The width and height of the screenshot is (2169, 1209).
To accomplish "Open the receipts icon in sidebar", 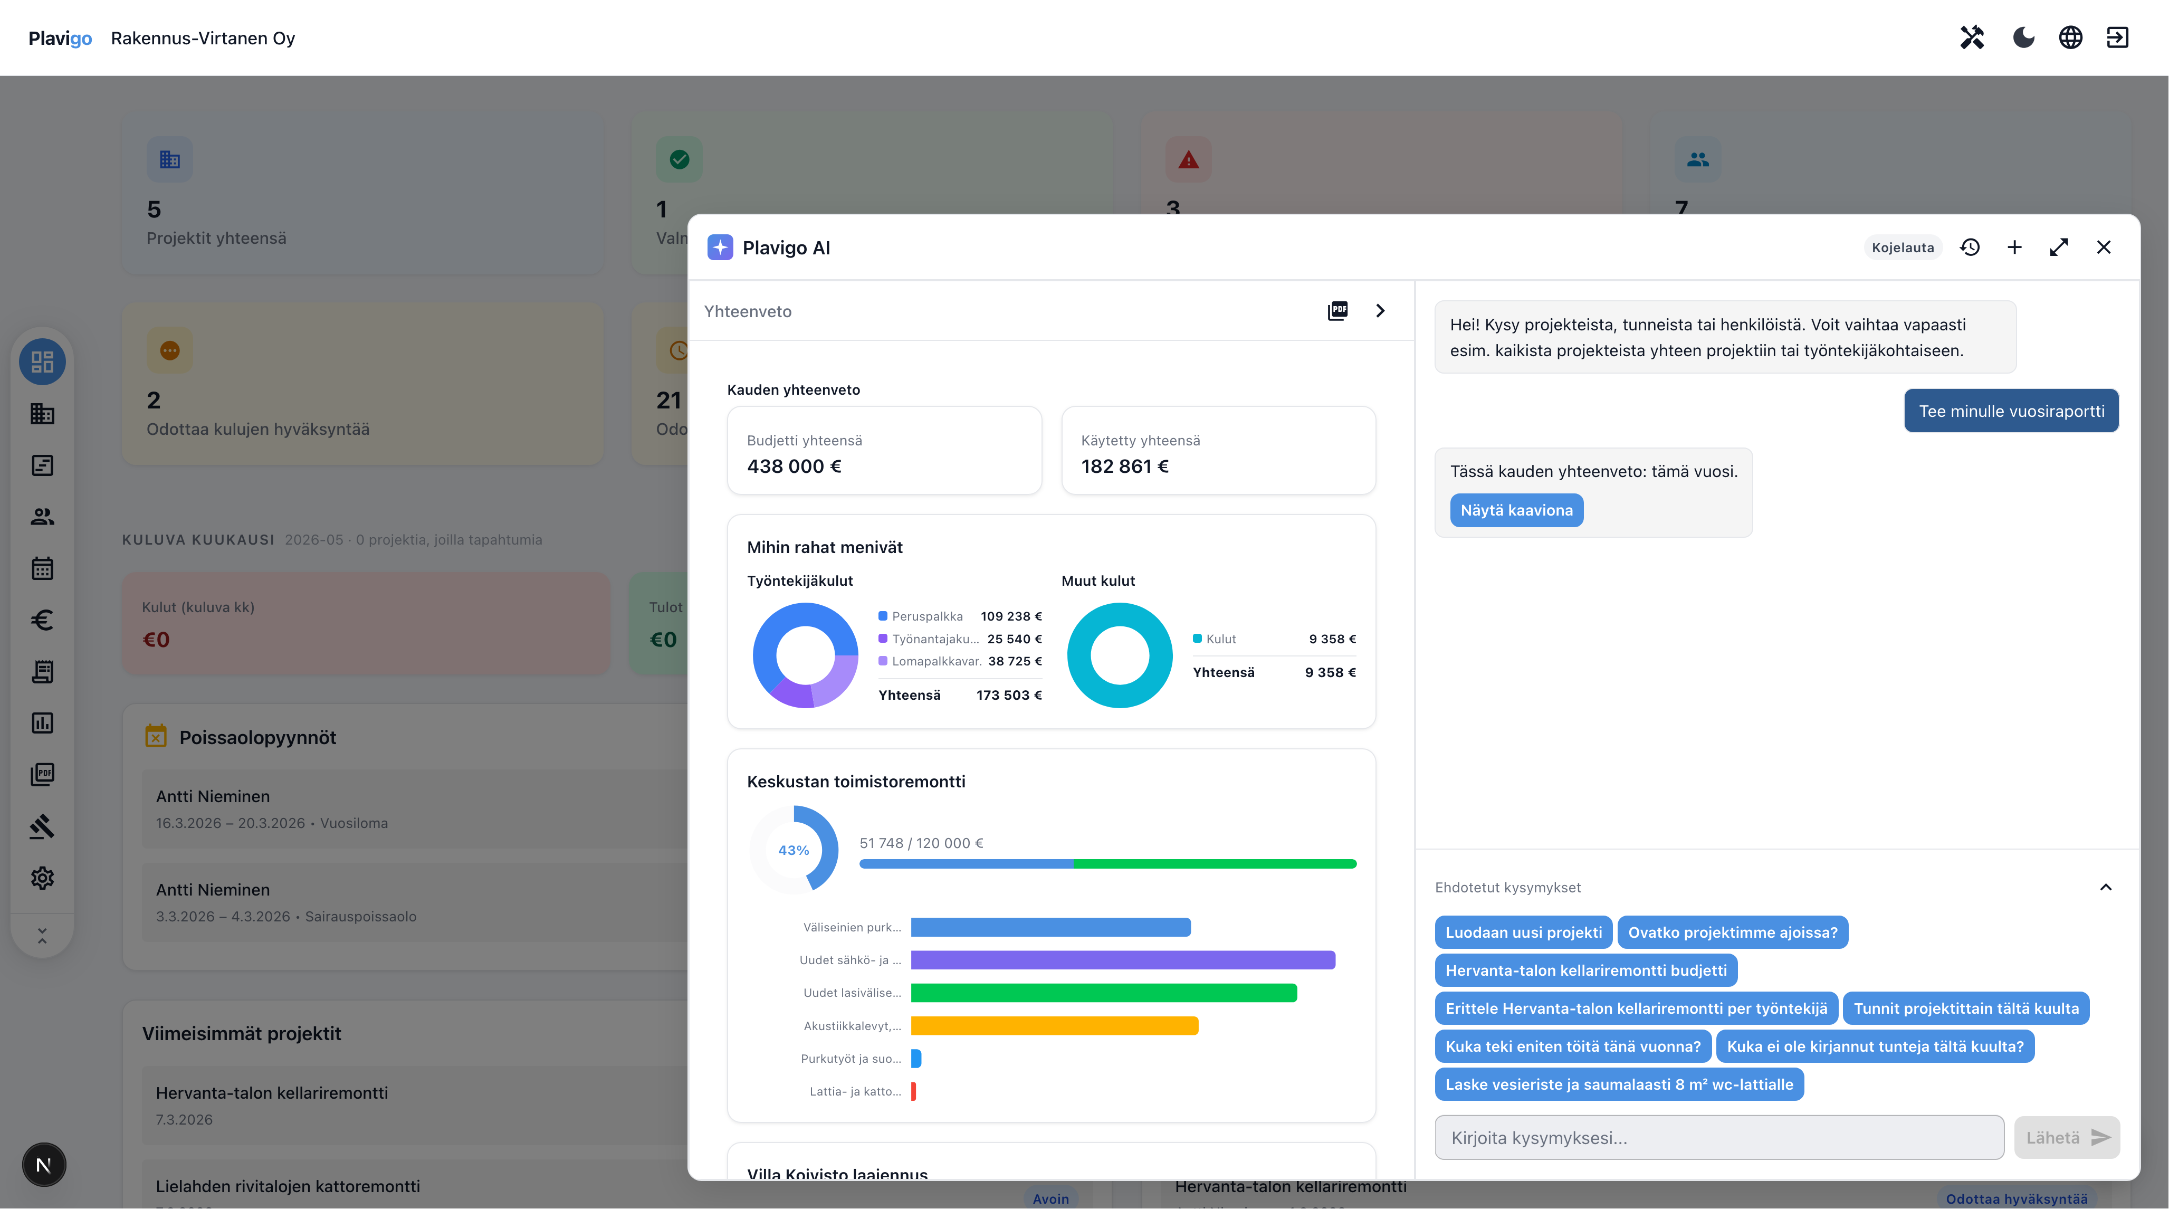I will [x=42, y=672].
